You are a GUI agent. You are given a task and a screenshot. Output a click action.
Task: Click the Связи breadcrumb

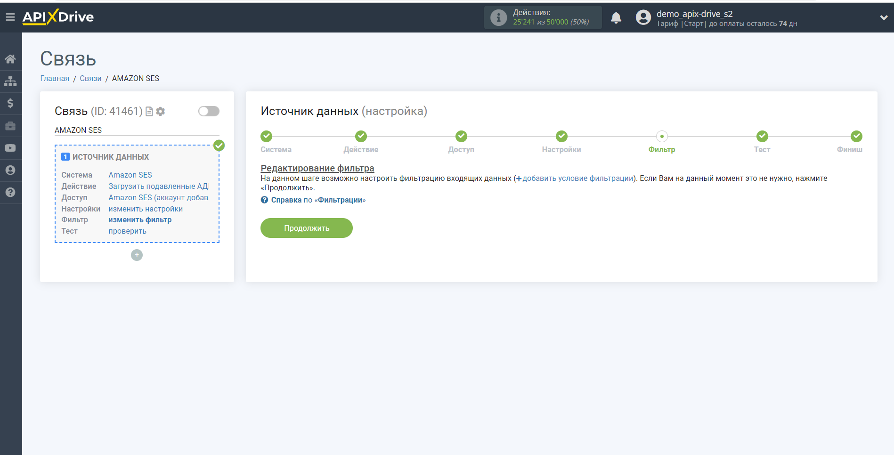tap(90, 79)
